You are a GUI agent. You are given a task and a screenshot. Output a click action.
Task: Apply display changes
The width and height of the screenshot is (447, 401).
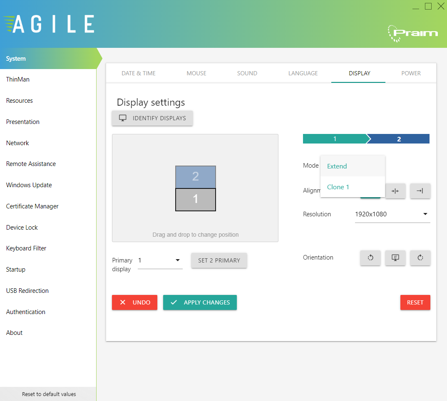click(x=200, y=302)
